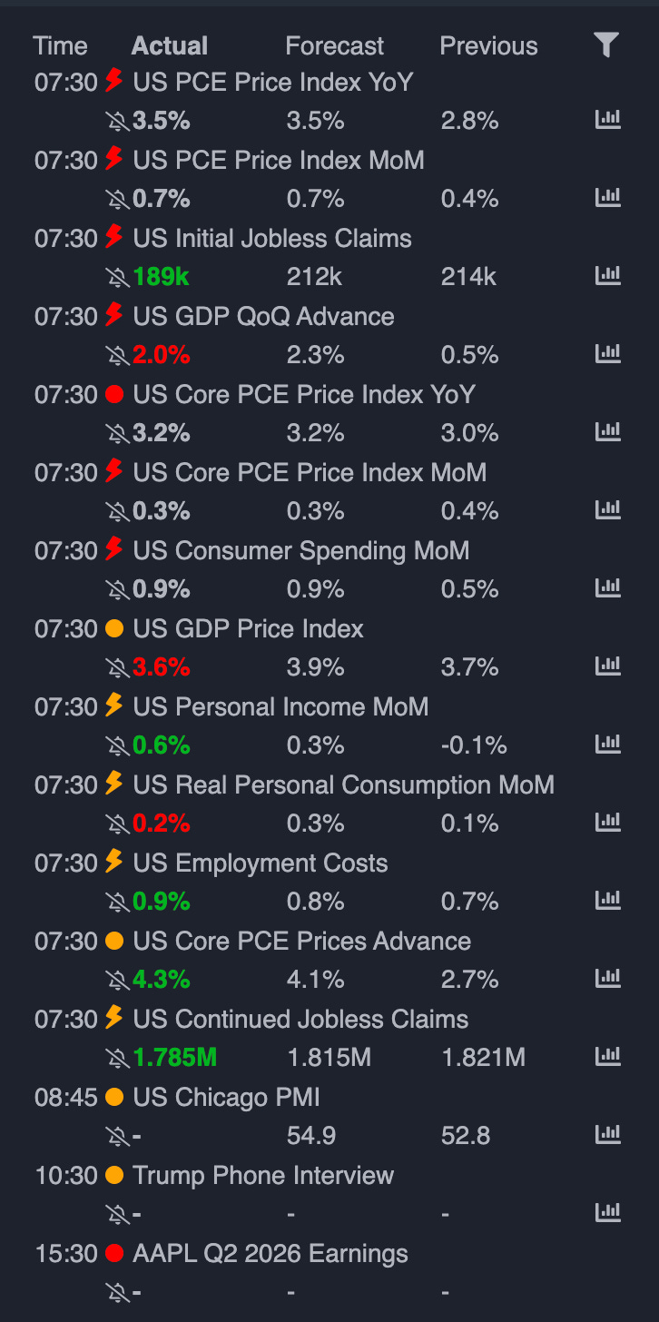Viewport: 659px width, 1322px height.
Task: Open the AAPL Q2 2026 Earnings event
Action: coord(270,1254)
